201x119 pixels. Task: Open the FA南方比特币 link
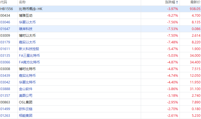[29, 62]
